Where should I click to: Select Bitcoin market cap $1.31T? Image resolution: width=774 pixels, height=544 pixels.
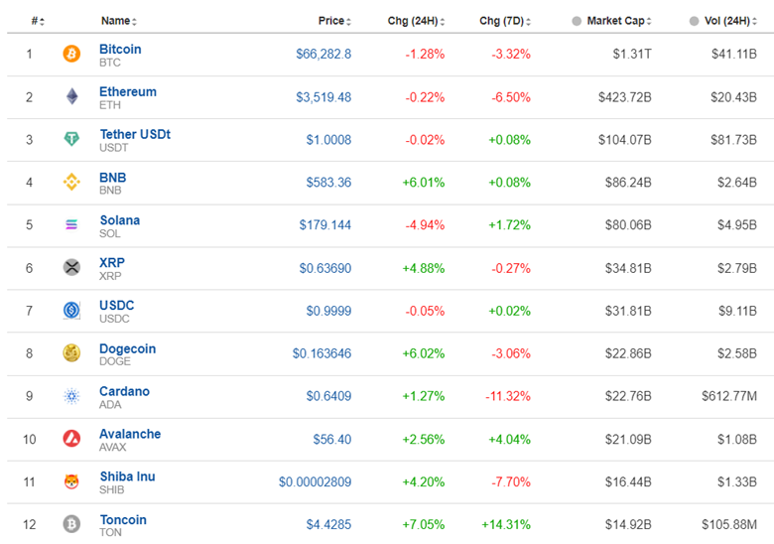point(632,54)
